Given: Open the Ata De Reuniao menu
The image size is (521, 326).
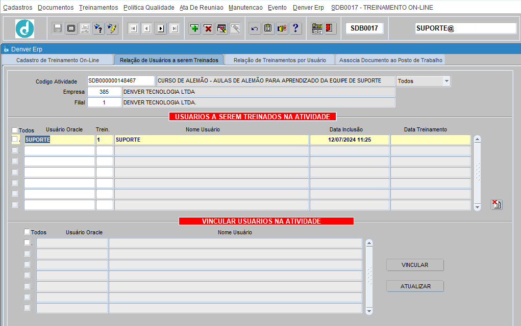Looking at the screenshot, I should point(202,7).
